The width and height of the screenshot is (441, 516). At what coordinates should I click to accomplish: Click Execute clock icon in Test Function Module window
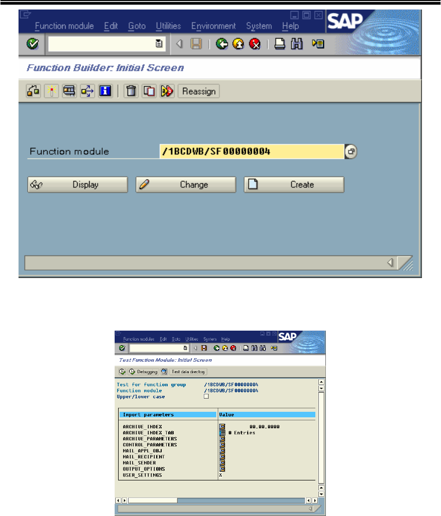coord(122,372)
